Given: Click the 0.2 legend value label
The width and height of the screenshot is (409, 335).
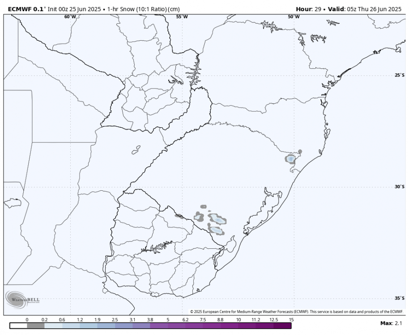Looking at the screenshot, I should click(43, 320).
